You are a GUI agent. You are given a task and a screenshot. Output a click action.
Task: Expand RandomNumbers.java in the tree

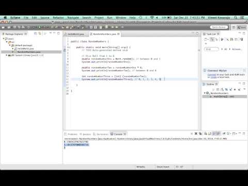pyautogui.click(x=13, y=52)
